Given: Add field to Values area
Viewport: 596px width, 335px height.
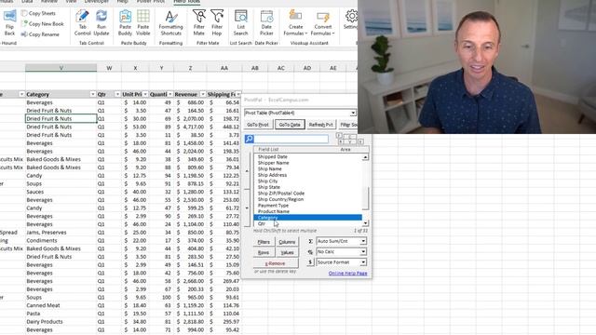Looking at the screenshot, I should [287, 252].
